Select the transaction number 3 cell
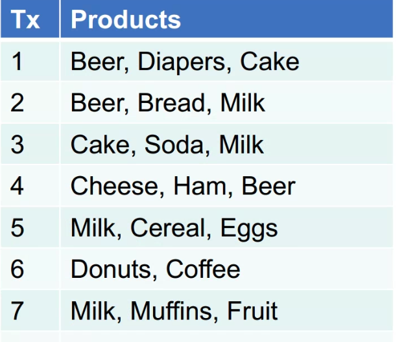The height and width of the screenshot is (342, 406). (x=18, y=144)
